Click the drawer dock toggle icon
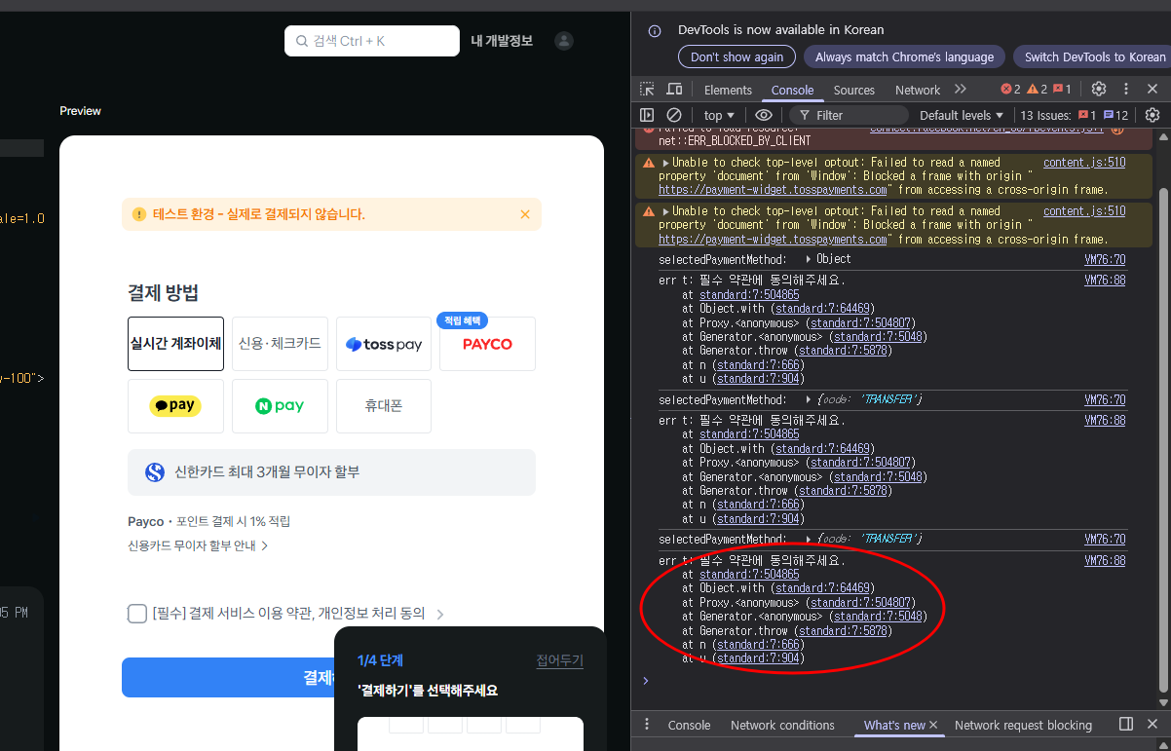Screen dimensions: 1171x751 (x=1126, y=724)
